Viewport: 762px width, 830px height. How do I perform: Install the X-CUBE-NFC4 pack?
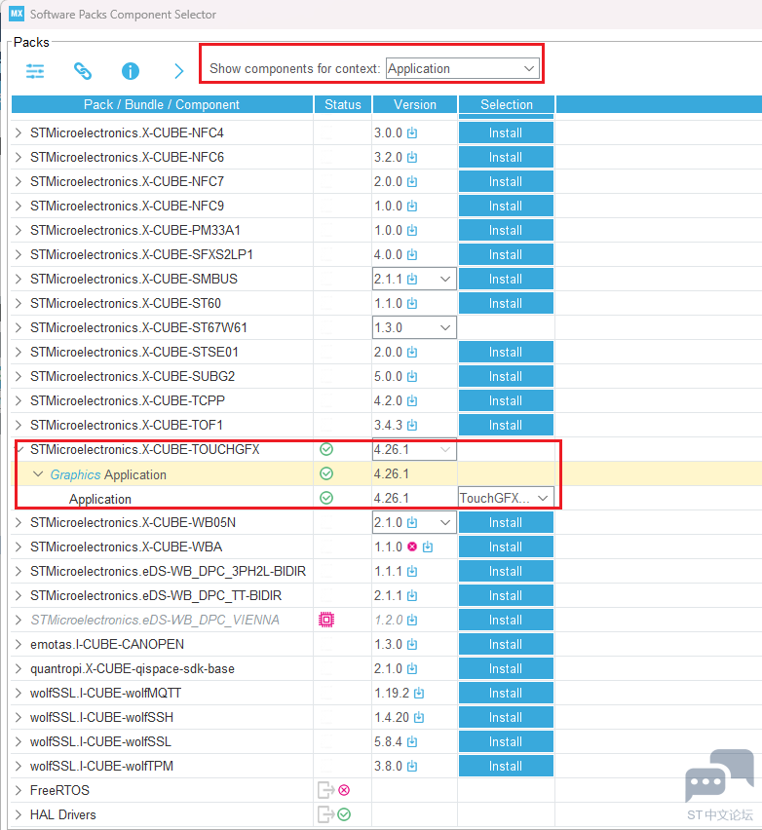pos(506,132)
